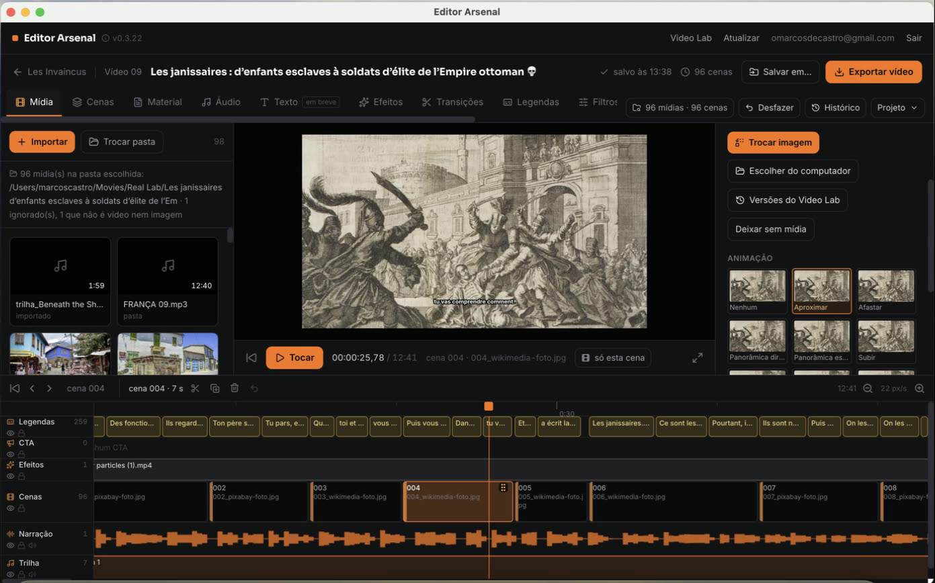The height and width of the screenshot is (583, 935).
Task: Mute the Narração track speaker
Action: (x=32, y=545)
